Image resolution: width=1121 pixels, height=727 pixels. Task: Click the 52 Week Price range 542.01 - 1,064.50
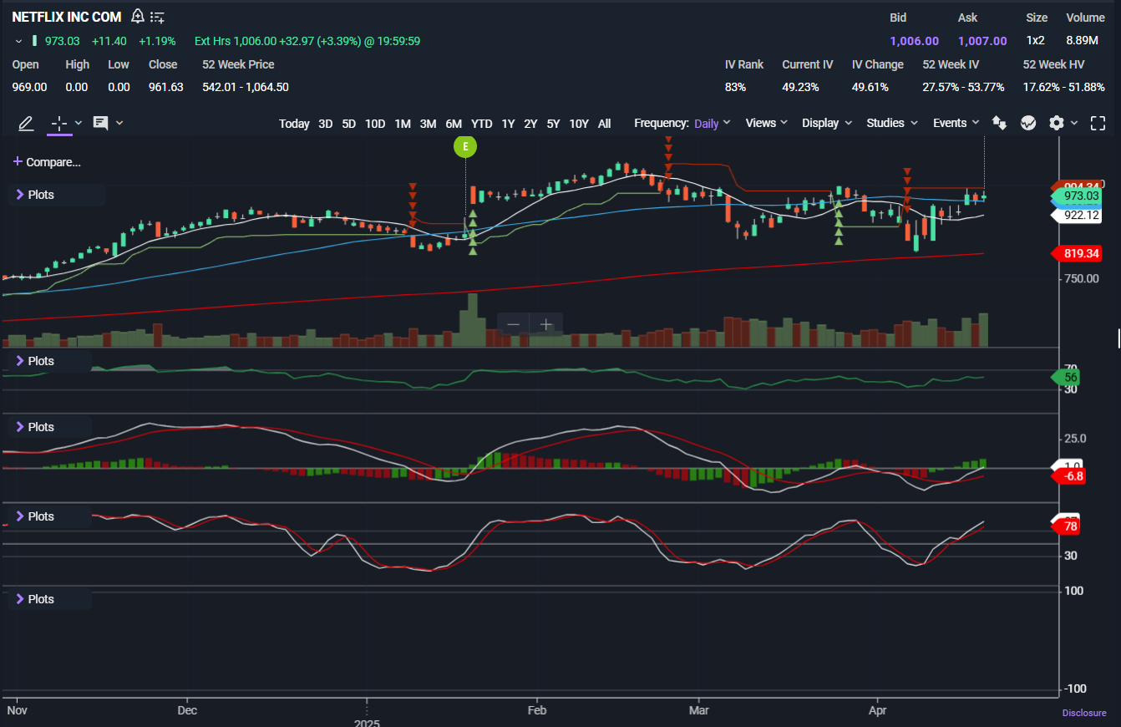(x=246, y=87)
